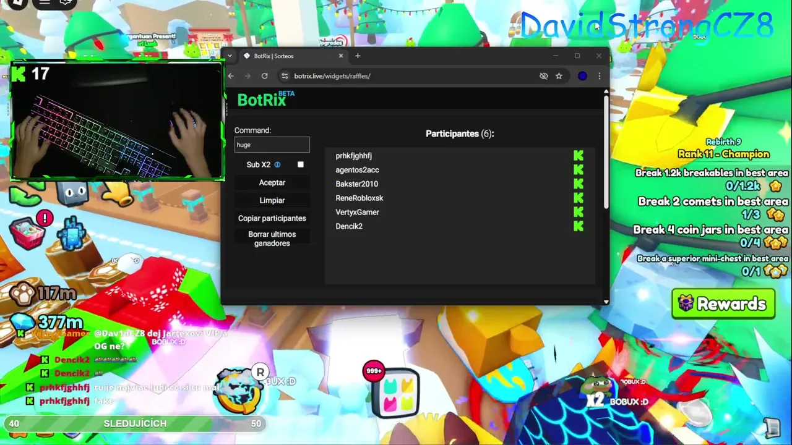Image resolution: width=792 pixels, height=445 pixels.
Task: Click the Participantes (6) heading
Action: click(x=460, y=133)
